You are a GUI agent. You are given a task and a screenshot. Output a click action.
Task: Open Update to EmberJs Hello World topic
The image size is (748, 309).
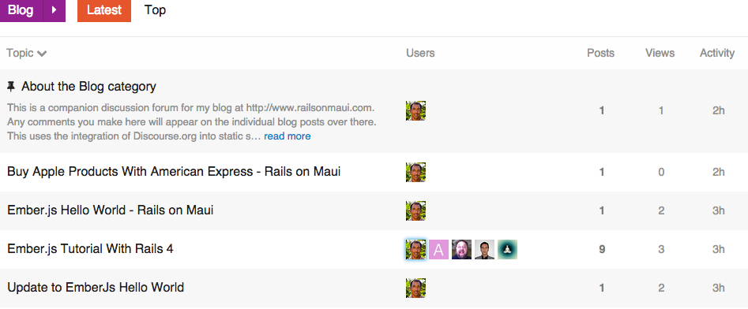[96, 287]
